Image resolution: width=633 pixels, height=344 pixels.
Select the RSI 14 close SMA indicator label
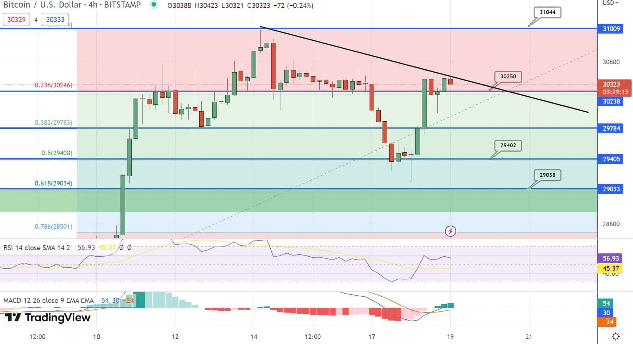36,248
